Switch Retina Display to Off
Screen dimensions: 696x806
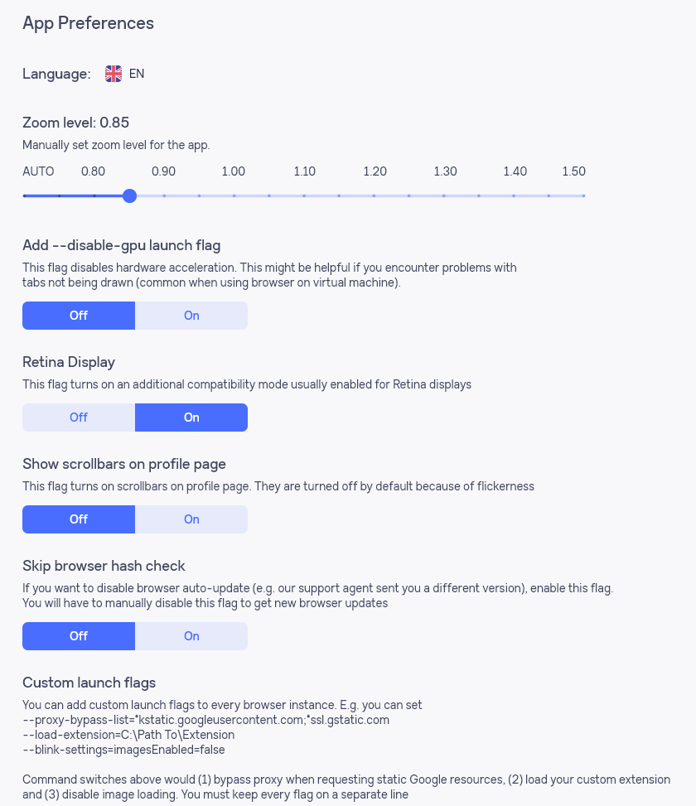pyautogui.click(x=79, y=417)
